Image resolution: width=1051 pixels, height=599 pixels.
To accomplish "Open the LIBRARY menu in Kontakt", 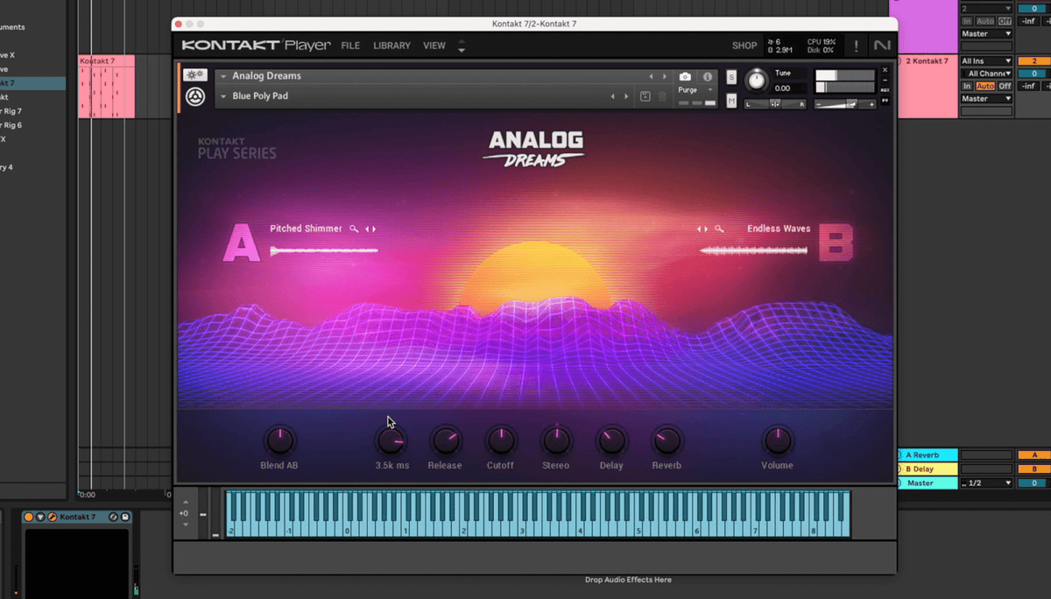I will [391, 46].
